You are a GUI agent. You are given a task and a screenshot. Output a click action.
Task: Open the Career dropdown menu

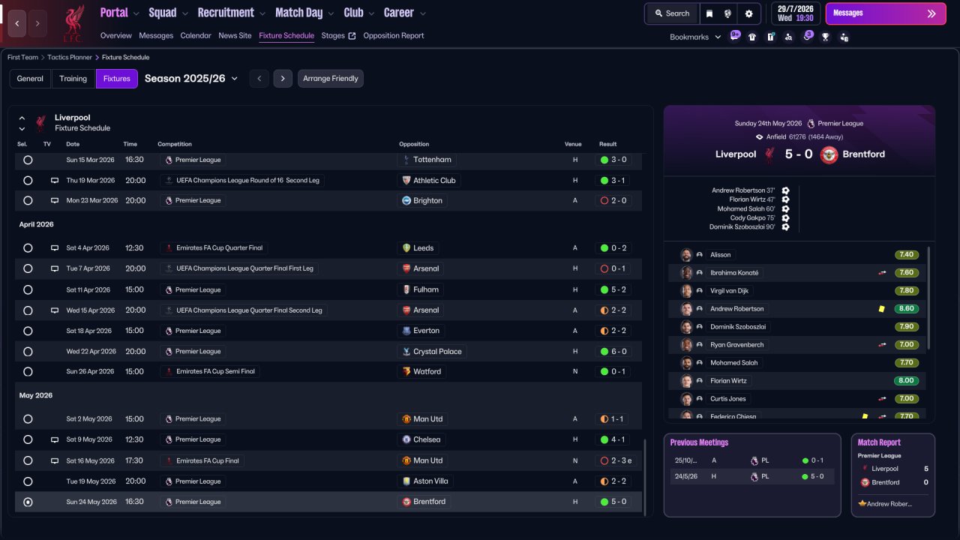(405, 13)
